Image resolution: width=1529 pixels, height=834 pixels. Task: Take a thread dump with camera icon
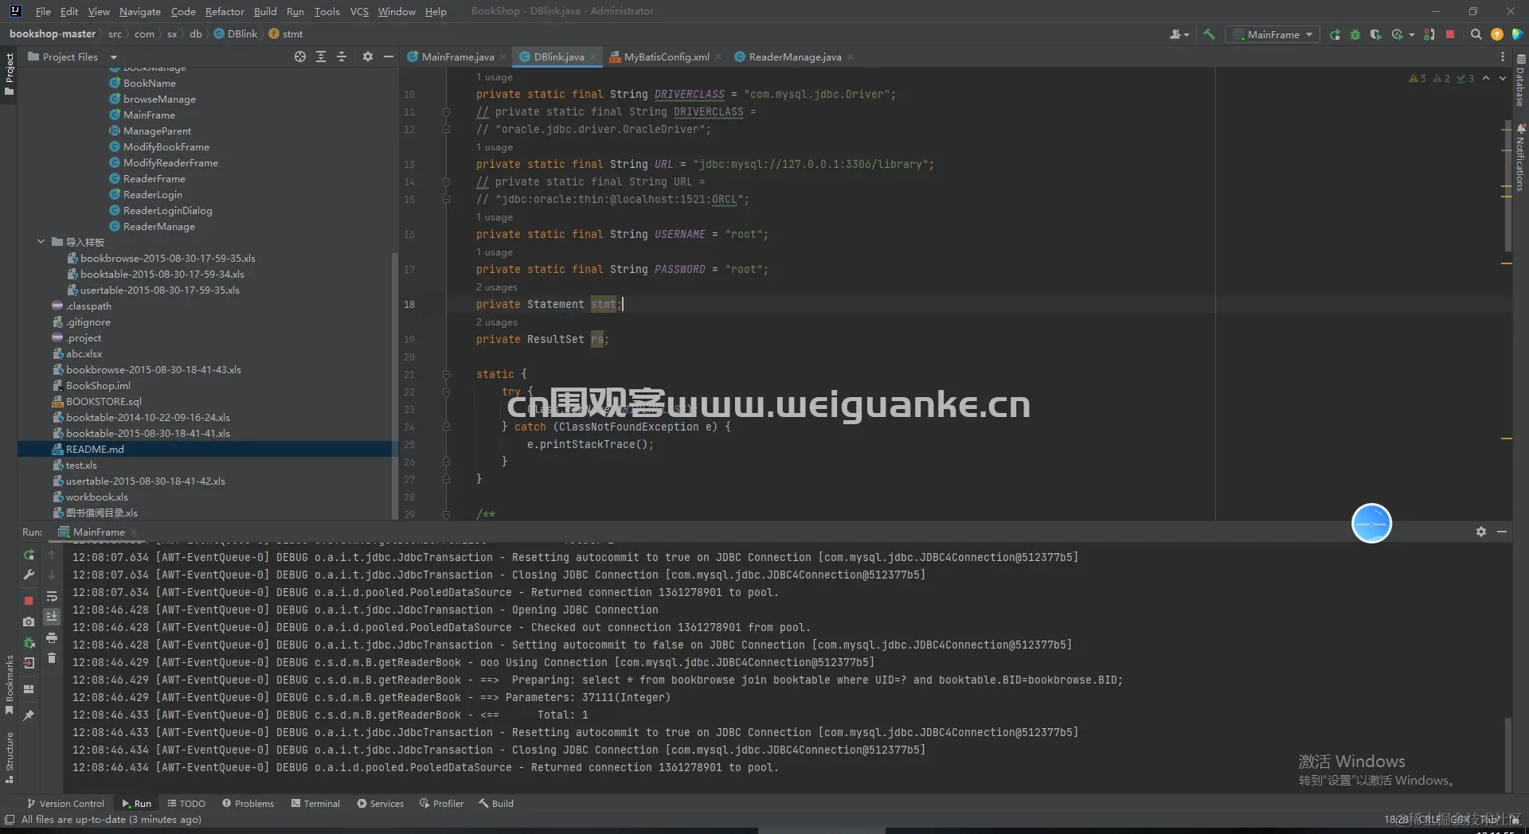[x=29, y=622]
